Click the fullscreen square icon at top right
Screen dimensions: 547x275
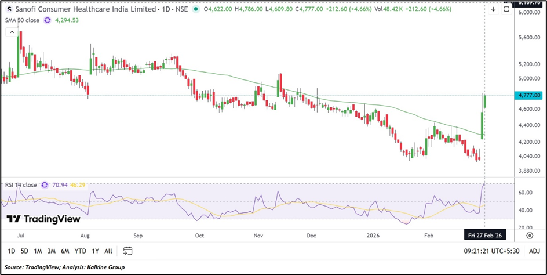pyautogui.click(x=506, y=9)
